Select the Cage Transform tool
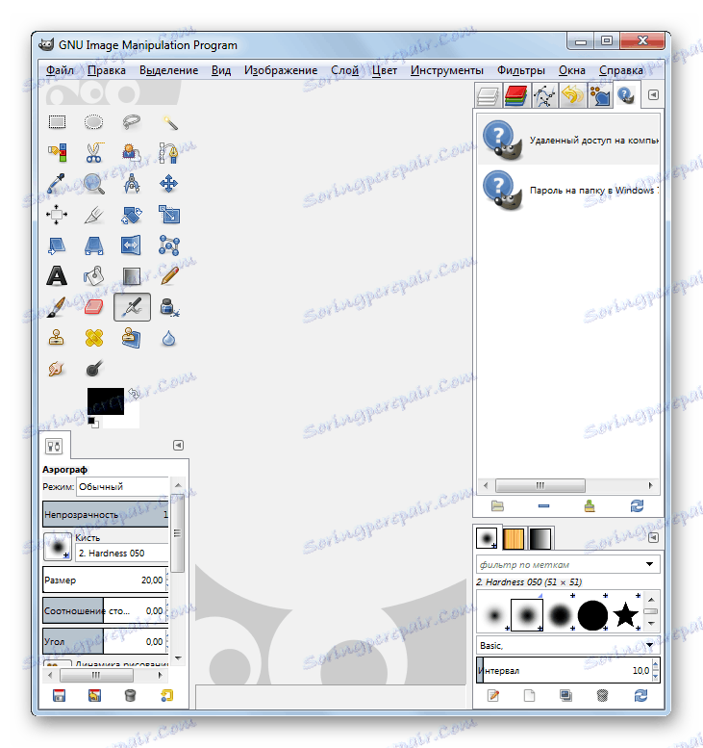The width and height of the screenshot is (703, 748). coord(168,245)
